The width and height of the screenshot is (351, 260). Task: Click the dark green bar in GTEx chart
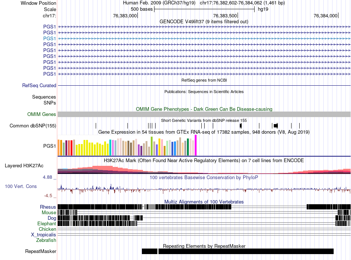tap(188, 147)
